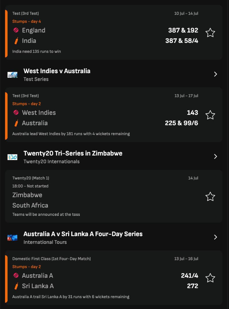Star the West Indies v Australia Test
Viewport: 229px width, 309px height.
click(210, 115)
